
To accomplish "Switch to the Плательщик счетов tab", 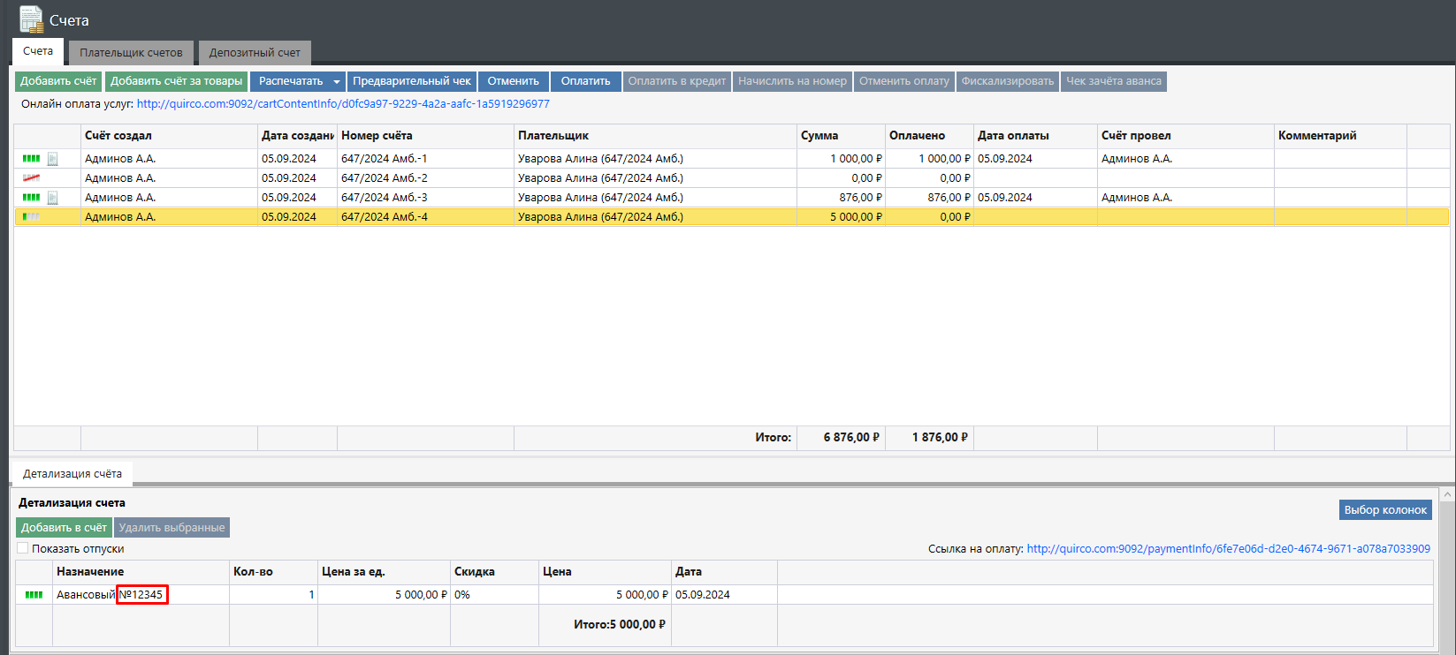I will (131, 53).
